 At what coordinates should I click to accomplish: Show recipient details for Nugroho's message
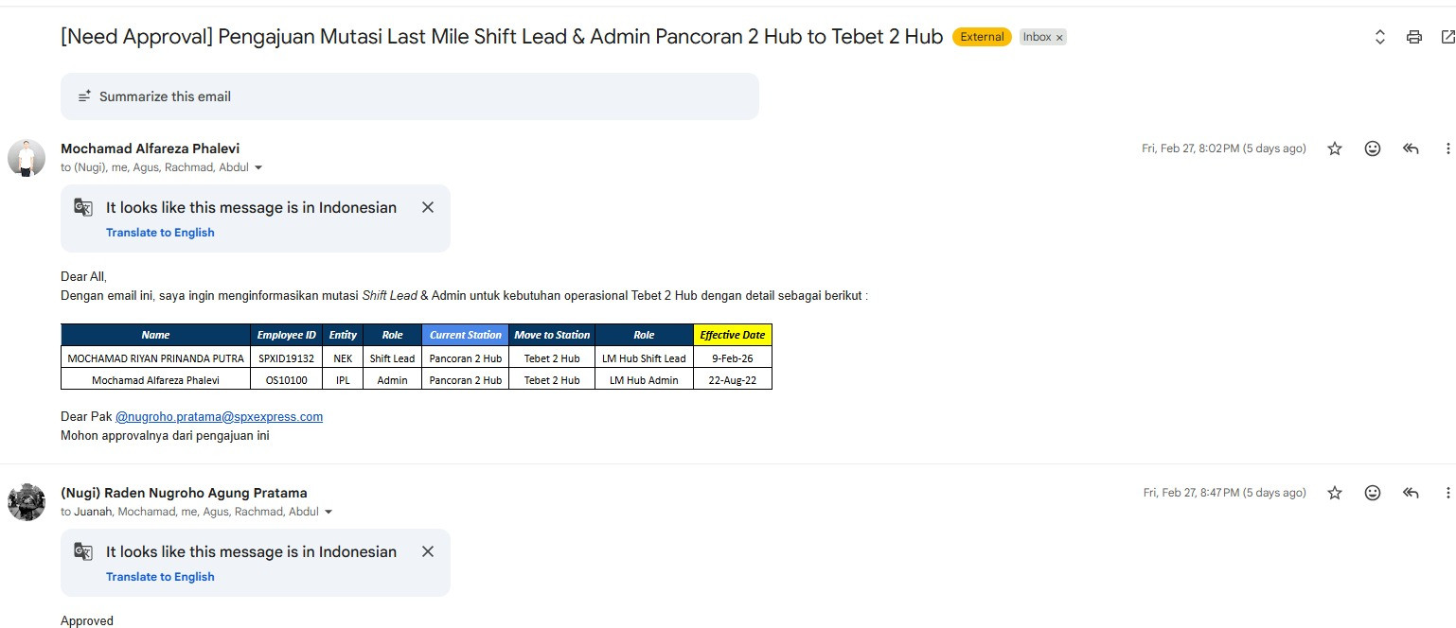(x=328, y=513)
